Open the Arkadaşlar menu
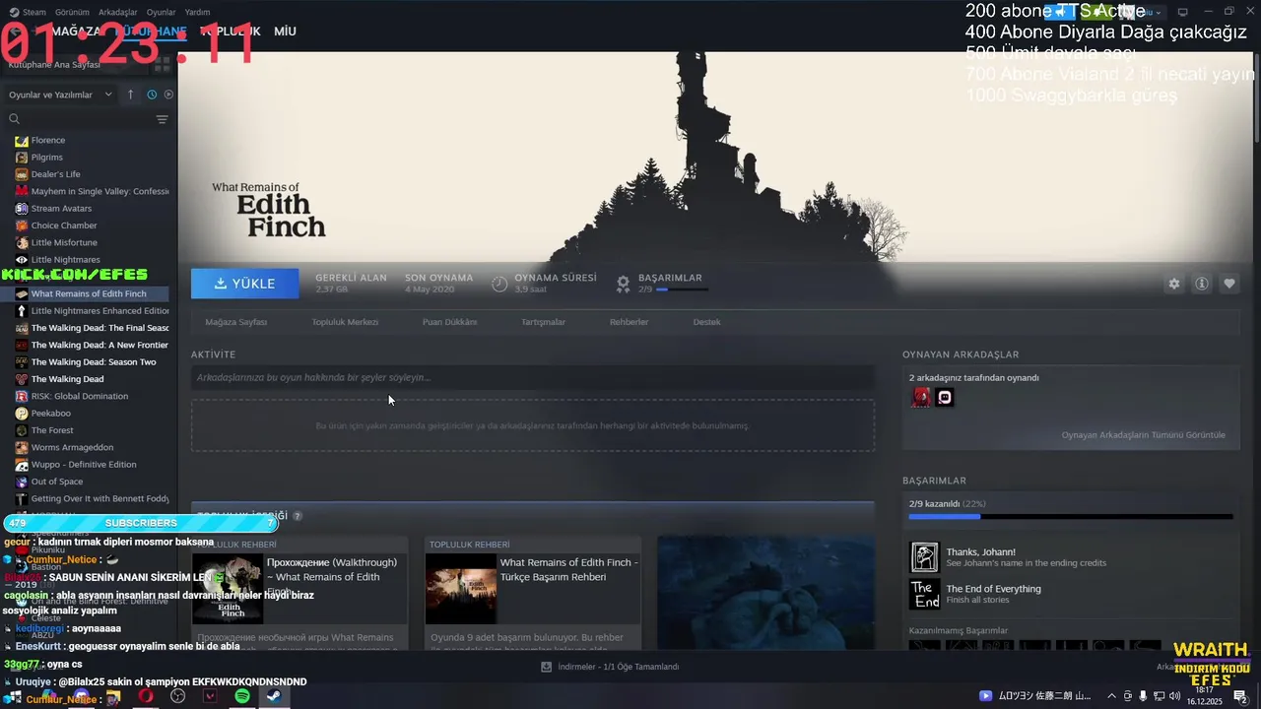The height and width of the screenshot is (709, 1261). [118, 12]
